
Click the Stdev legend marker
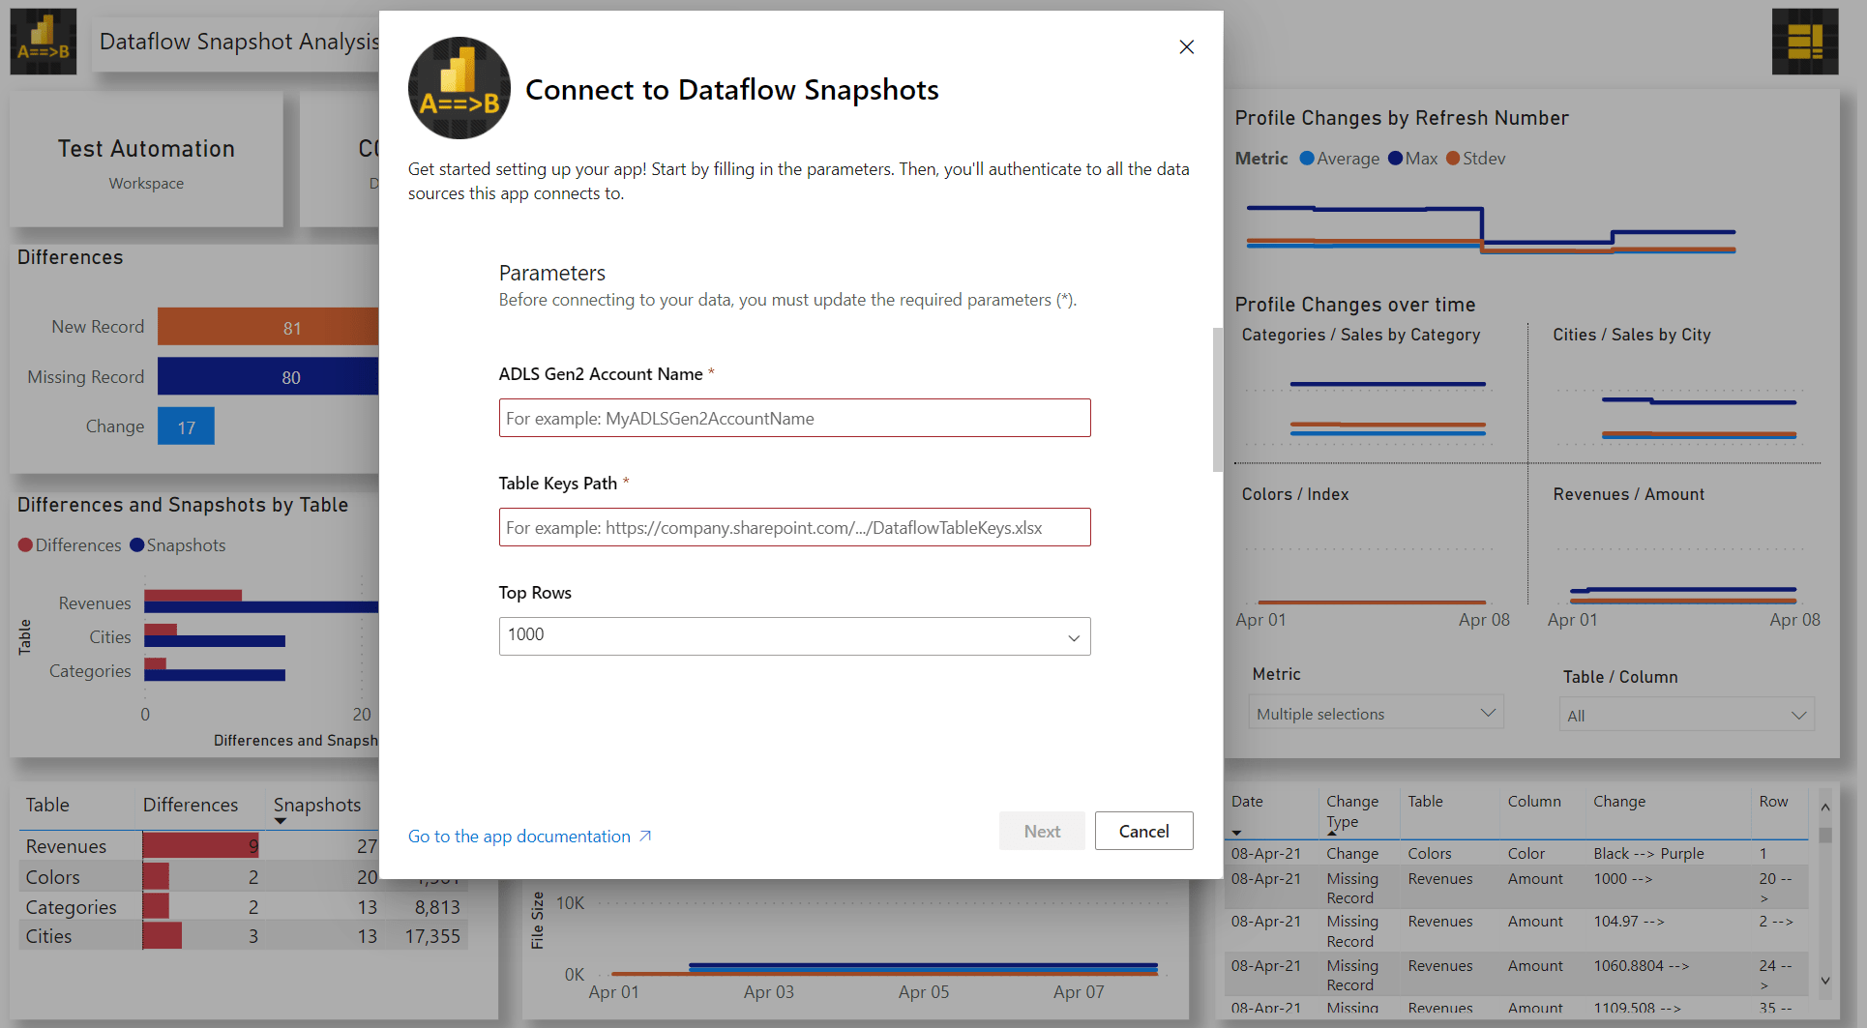tap(1453, 158)
